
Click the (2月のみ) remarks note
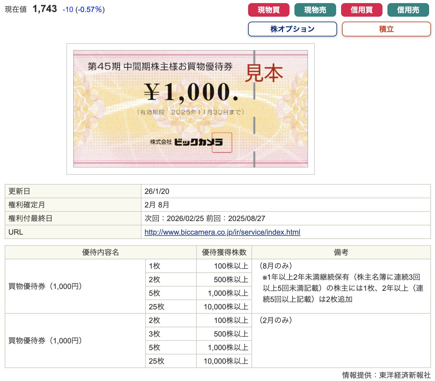click(276, 320)
